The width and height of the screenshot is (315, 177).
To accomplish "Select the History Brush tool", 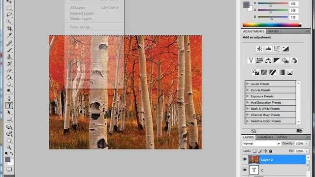I will (x=9, y=64).
